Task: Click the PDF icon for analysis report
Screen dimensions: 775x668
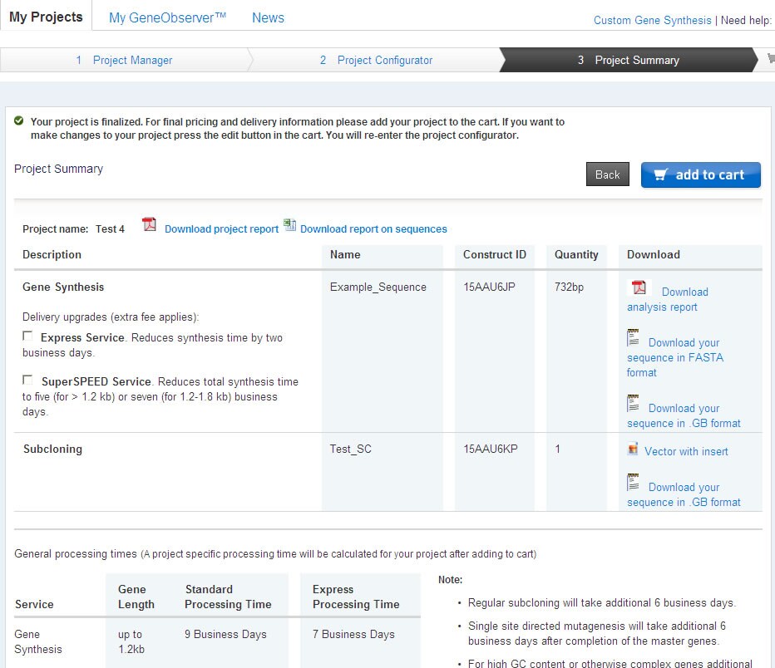Action: click(x=639, y=287)
